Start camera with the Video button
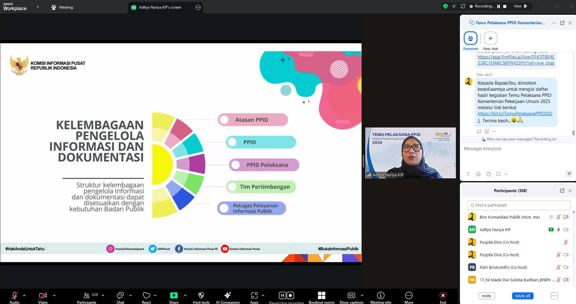 43,297
